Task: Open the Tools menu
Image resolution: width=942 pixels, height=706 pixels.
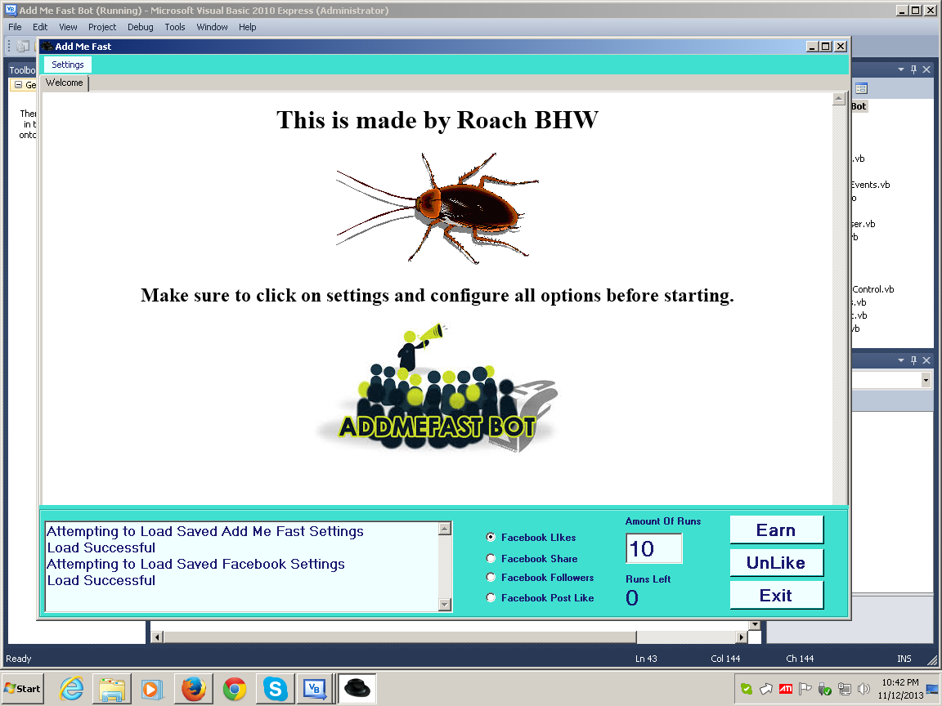Action: point(175,27)
